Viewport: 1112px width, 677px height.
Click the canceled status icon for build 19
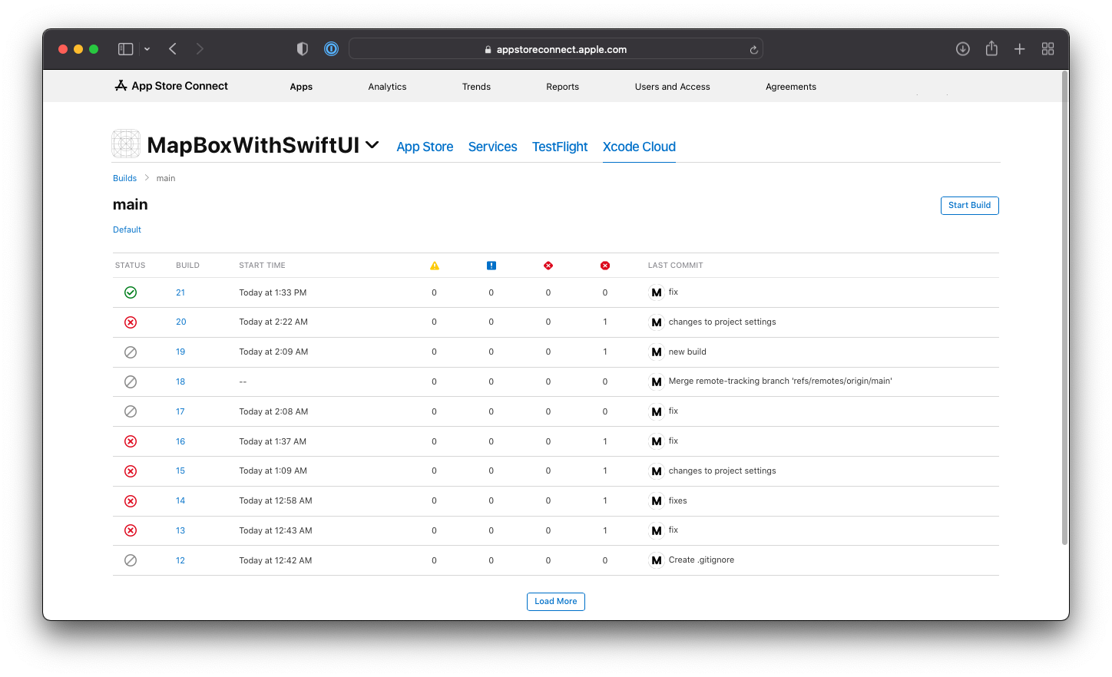click(131, 352)
